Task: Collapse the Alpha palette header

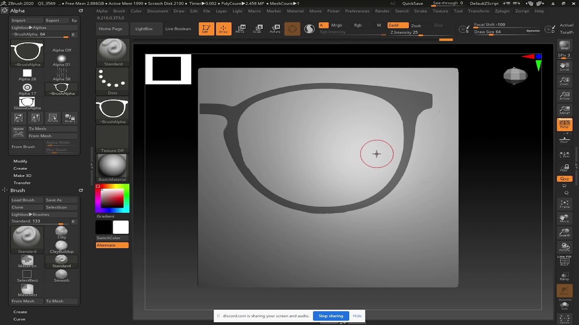Action: point(18,10)
